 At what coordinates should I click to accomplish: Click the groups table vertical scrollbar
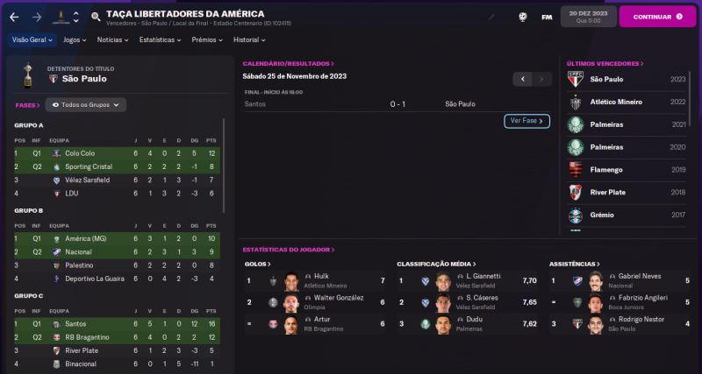(x=224, y=166)
